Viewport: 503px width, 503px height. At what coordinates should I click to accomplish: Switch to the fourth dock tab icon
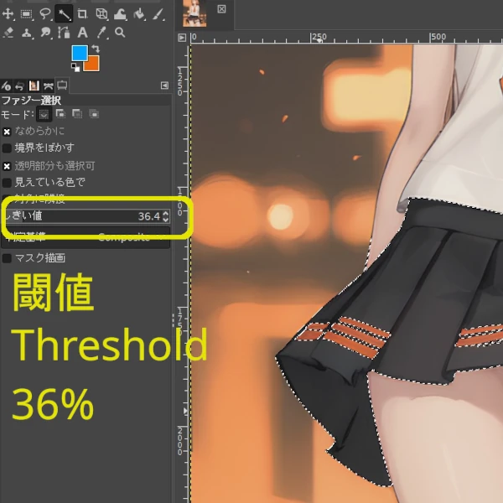click(x=48, y=86)
